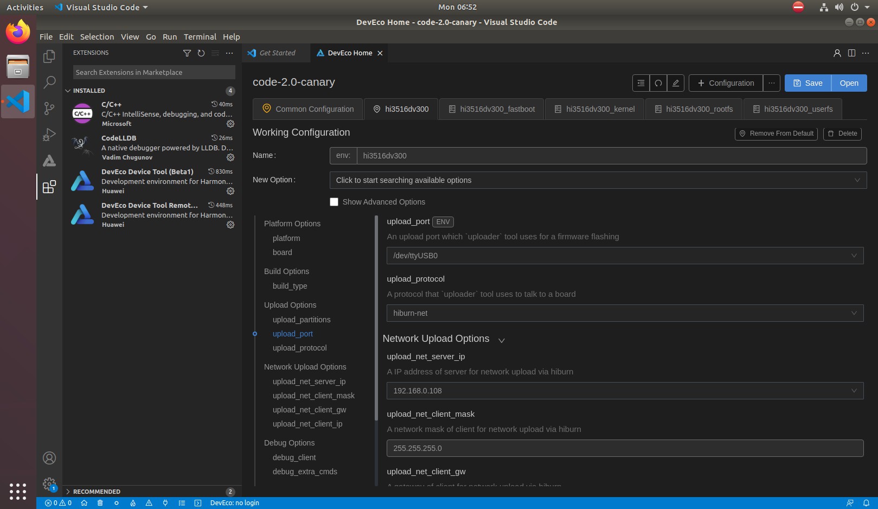This screenshot has width=878, height=509.
Task: Click the plug icon in status bar
Action: [x=165, y=503]
